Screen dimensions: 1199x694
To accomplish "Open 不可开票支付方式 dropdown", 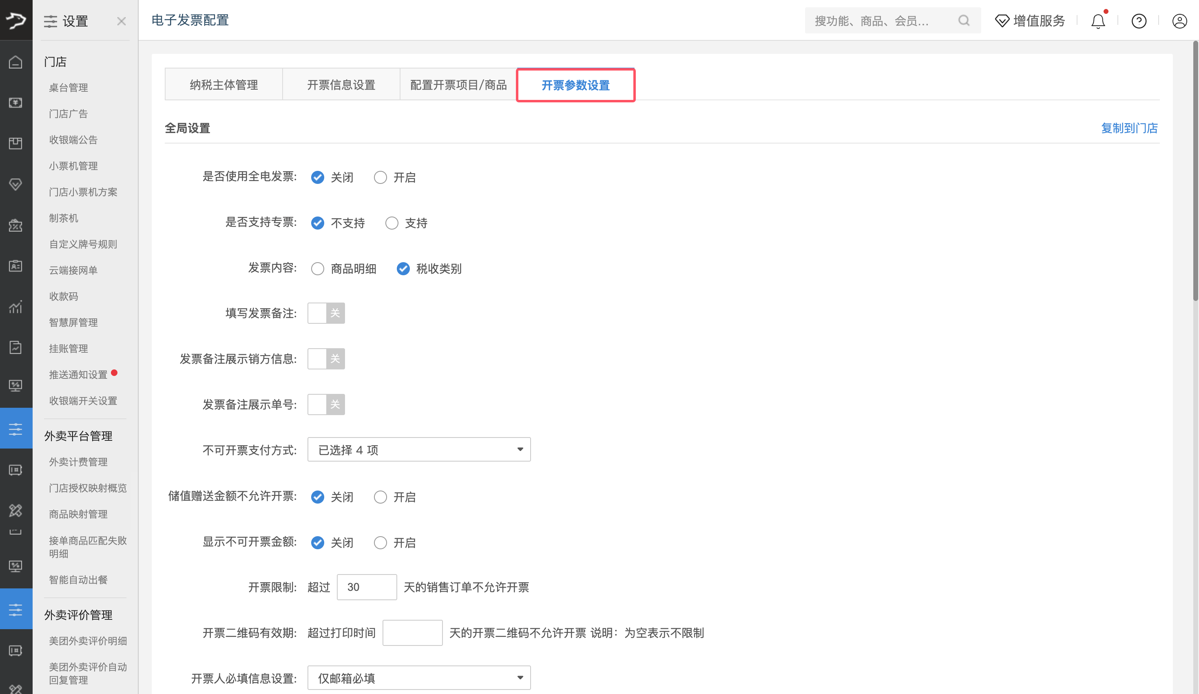I will click(419, 449).
